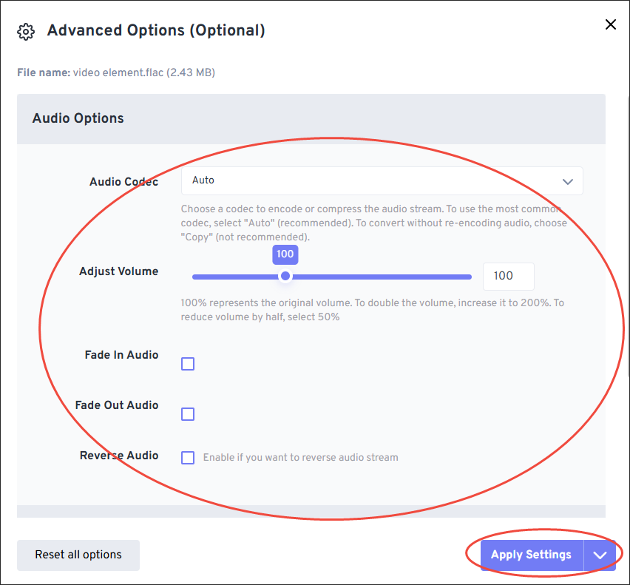630x585 pixels.
Task: Expand the Apply Settings split-button arrow
Action: click(600, 555)
